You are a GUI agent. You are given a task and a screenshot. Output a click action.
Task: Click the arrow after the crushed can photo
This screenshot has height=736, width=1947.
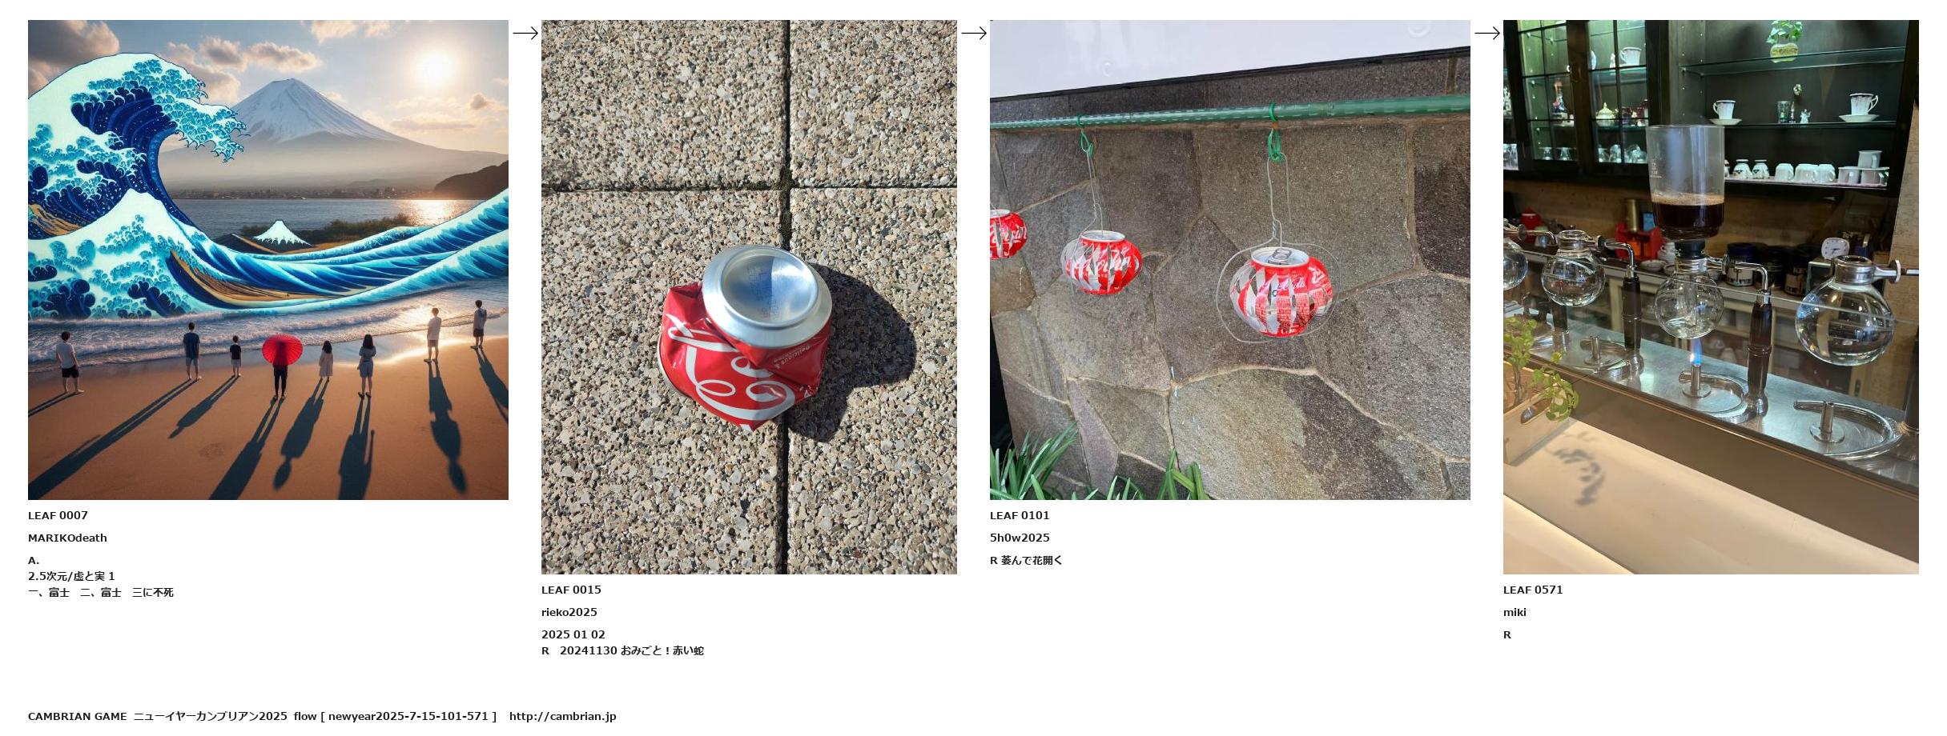tap(974, 33)
